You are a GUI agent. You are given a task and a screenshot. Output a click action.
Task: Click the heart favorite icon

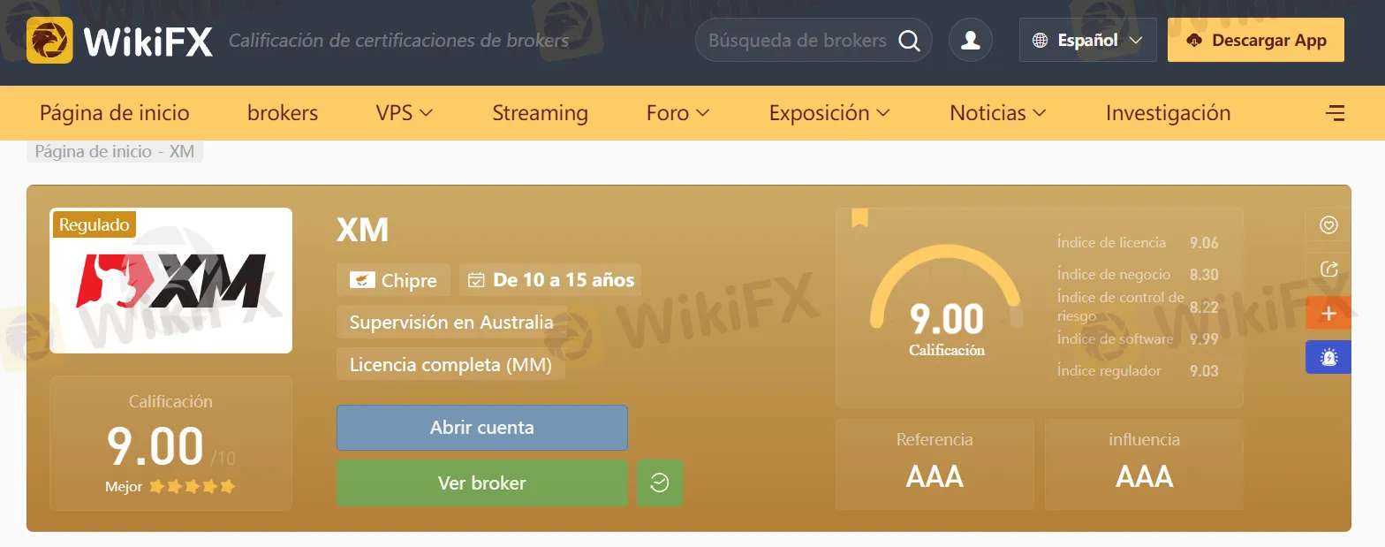click(1328, 225)
